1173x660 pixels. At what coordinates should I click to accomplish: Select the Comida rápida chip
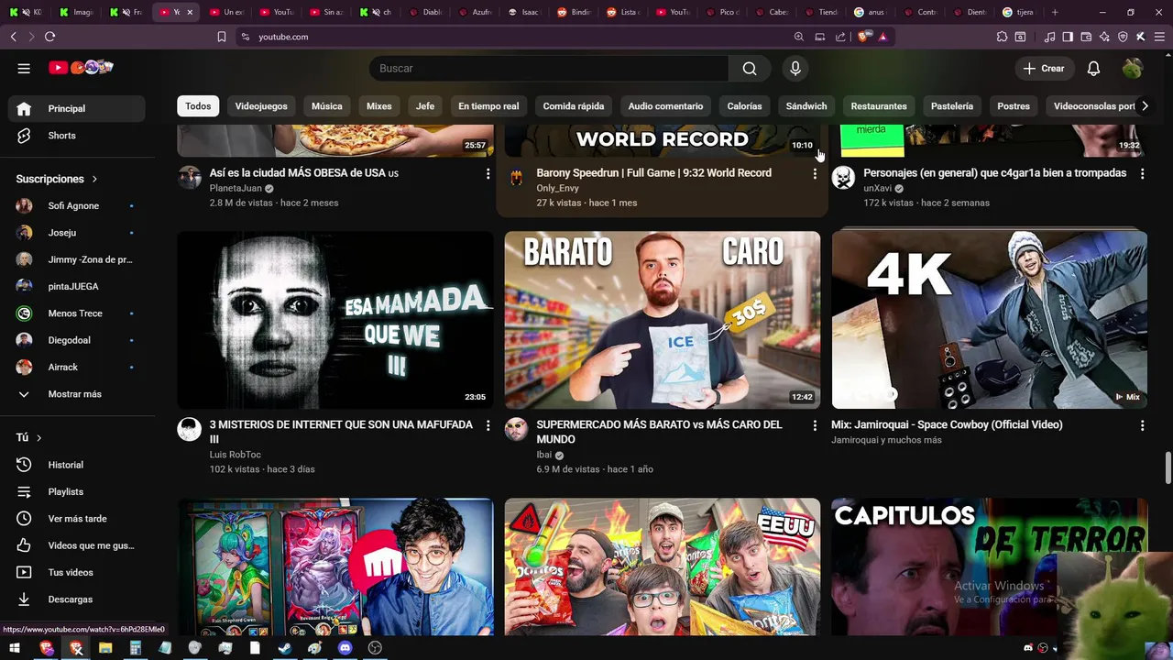click(574, 106)
